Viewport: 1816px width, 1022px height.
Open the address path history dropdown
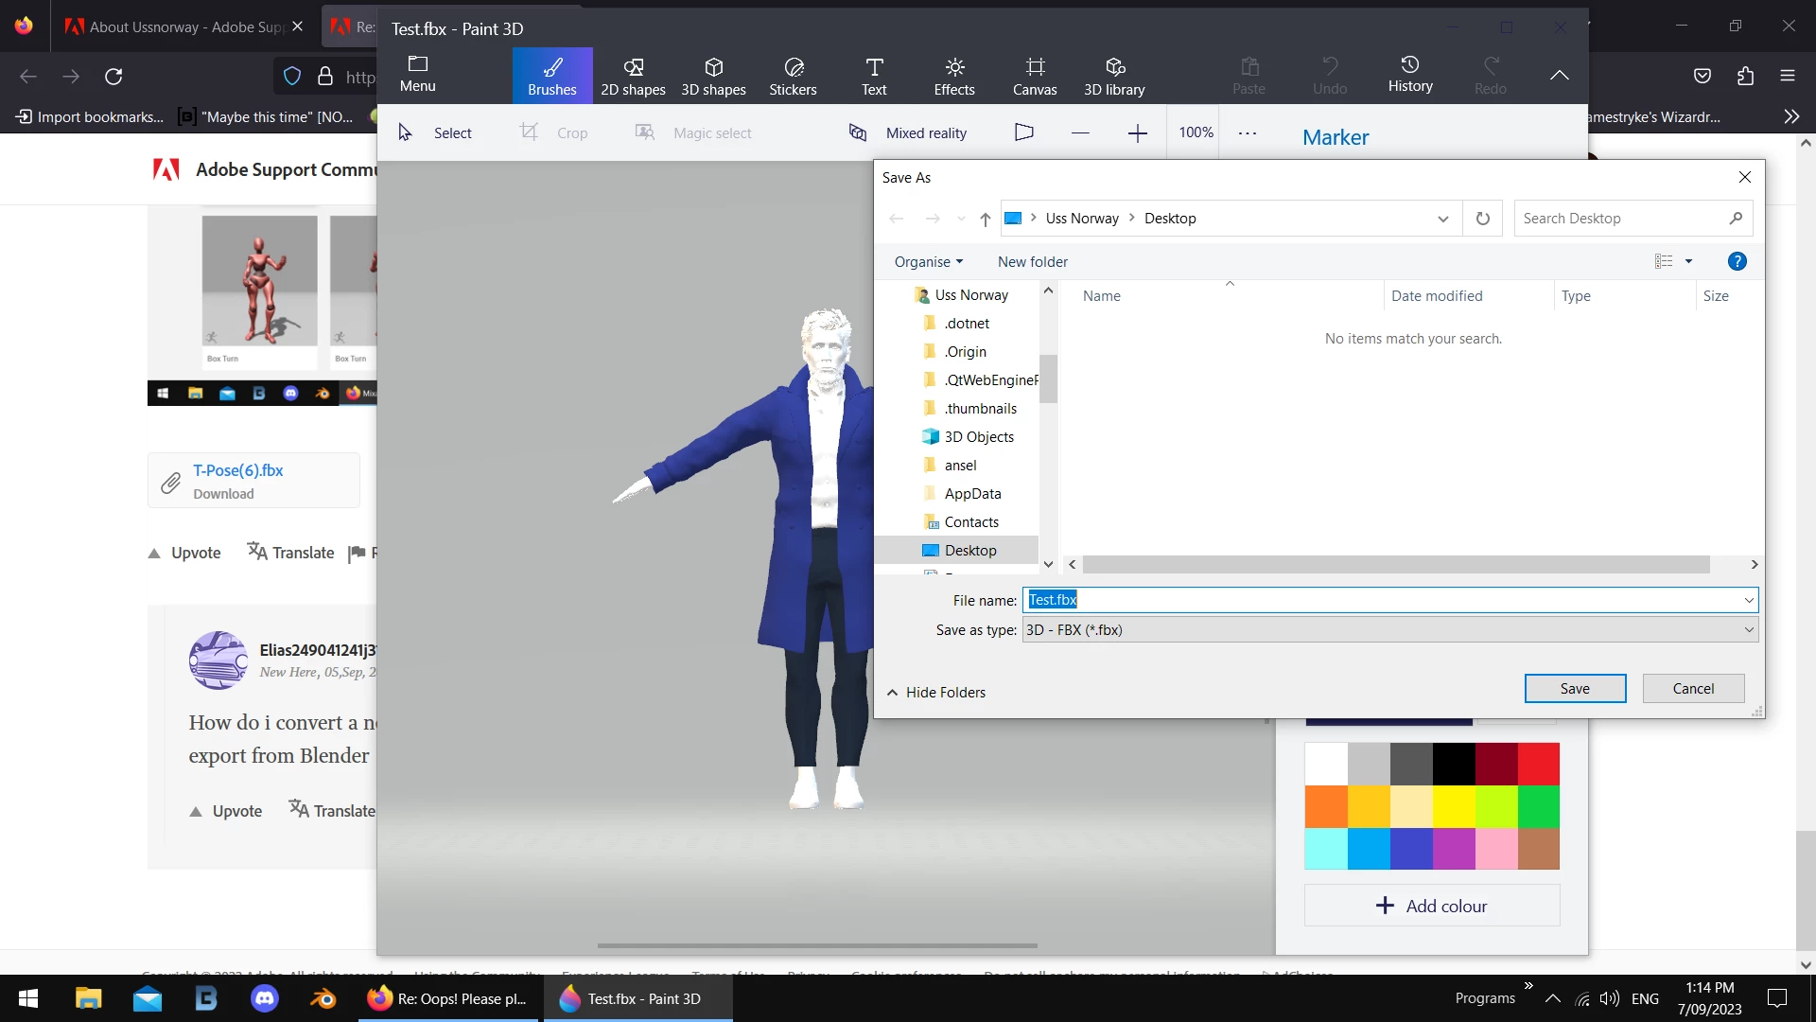coord(1442,219)
